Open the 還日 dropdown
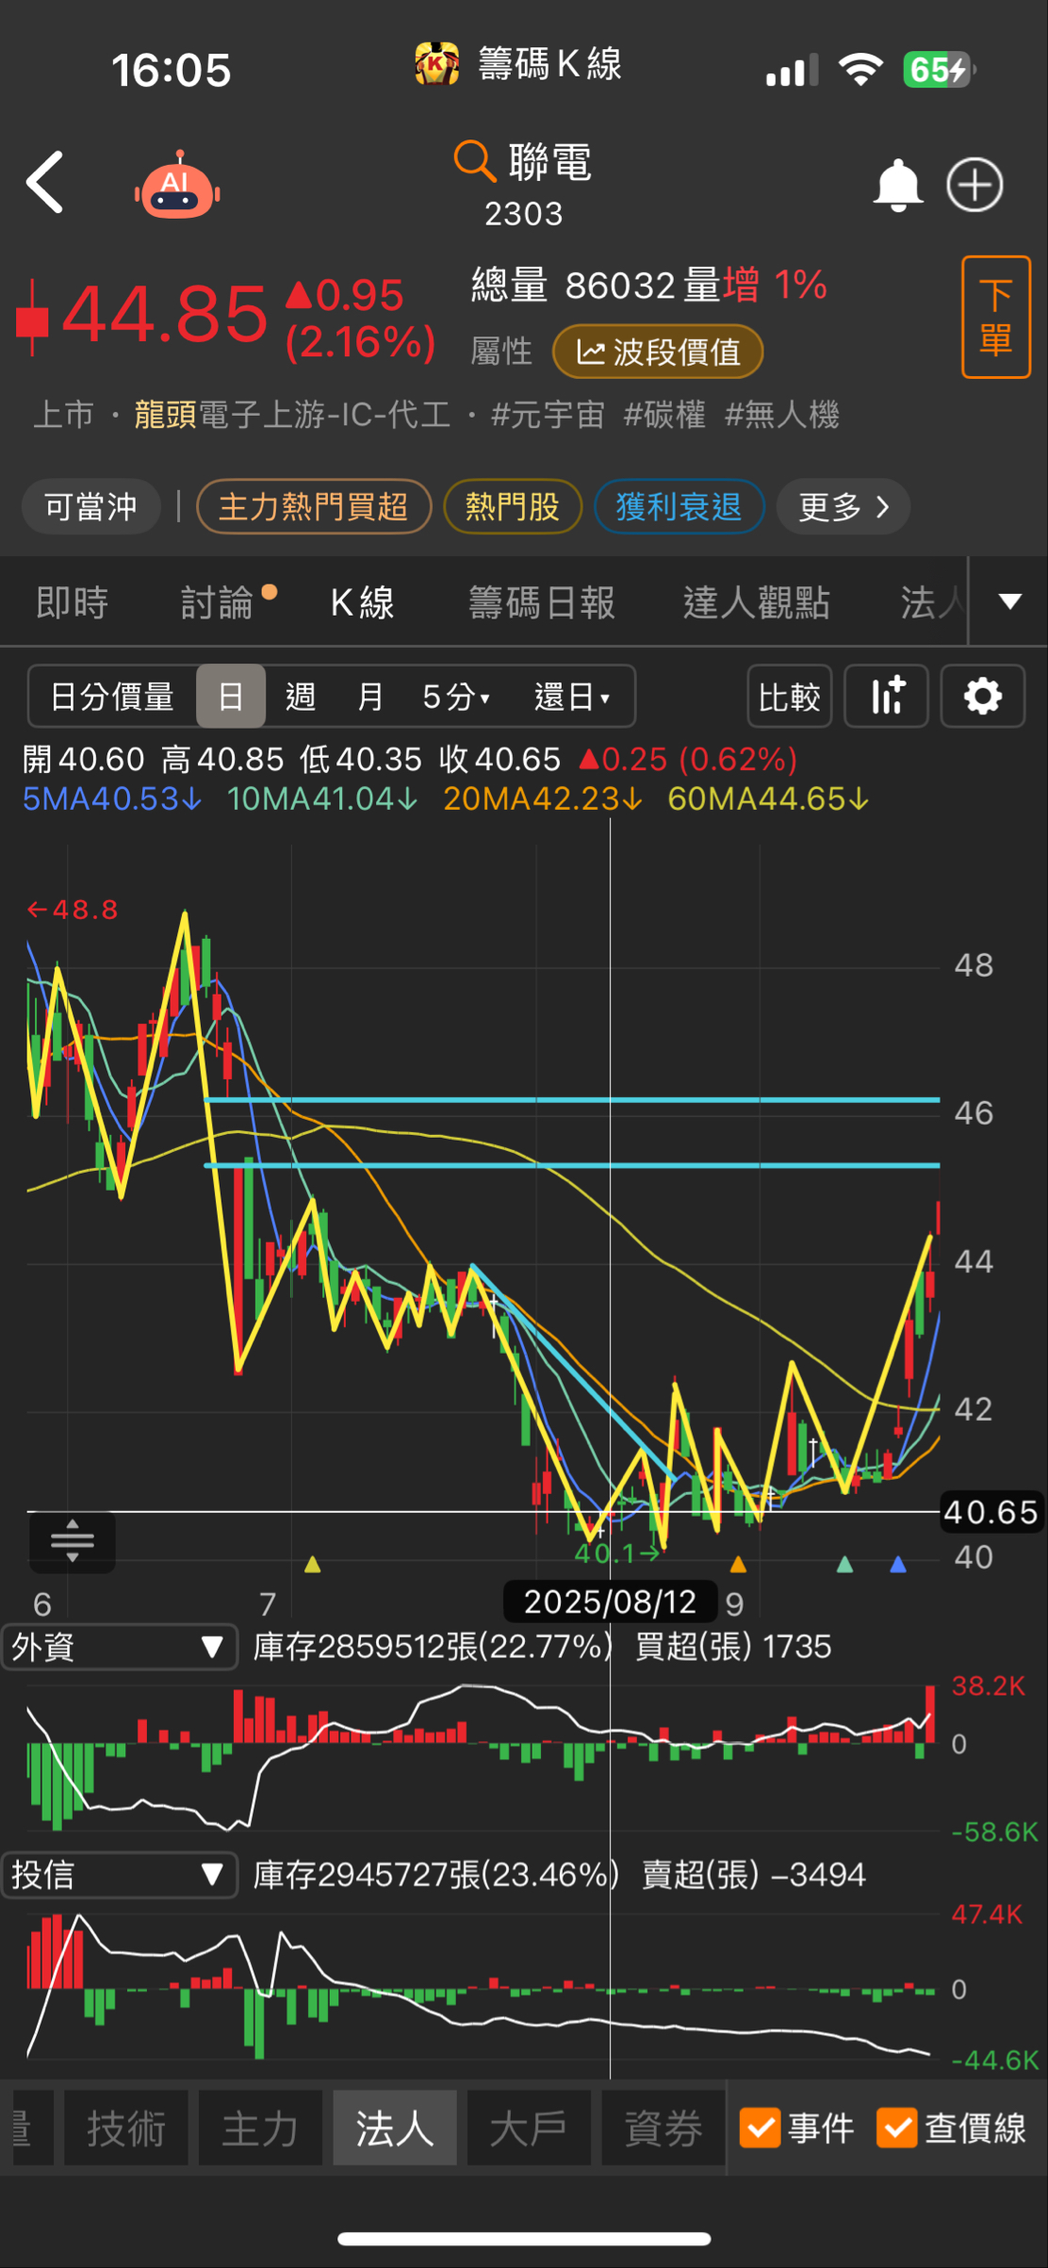This screenshot has width=1048, height=2268. point(572,697)
